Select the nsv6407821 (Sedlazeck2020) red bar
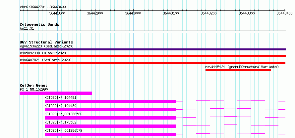 click(x=152, y=63)
